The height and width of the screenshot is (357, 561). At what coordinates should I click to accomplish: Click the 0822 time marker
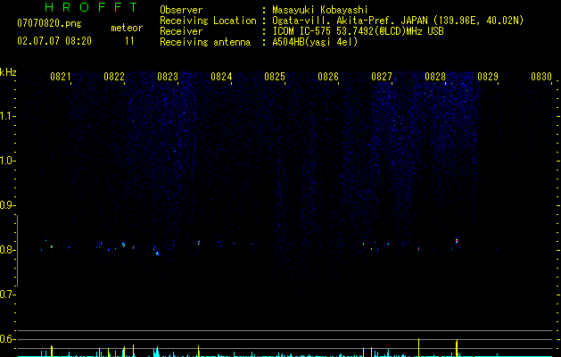coord(114,77)
